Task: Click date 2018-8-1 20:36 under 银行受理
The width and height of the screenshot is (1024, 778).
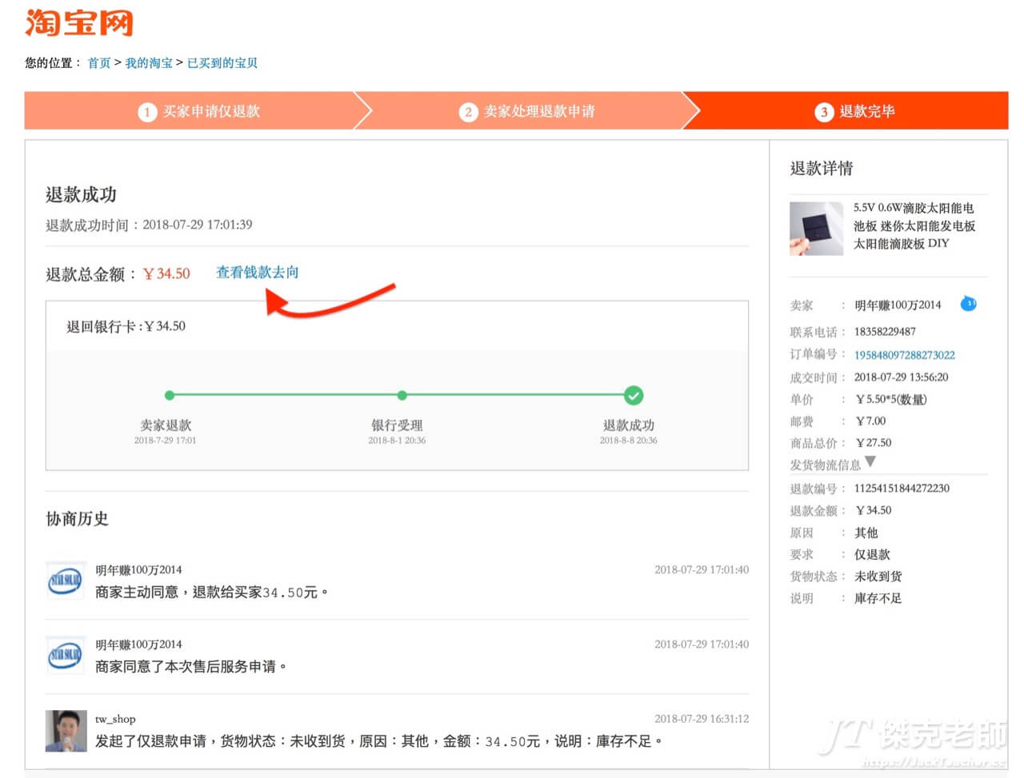Action: (x=397, y=441)
